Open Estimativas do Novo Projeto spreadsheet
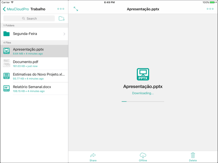Screen dimensions: 218x163 coord(34,76)
